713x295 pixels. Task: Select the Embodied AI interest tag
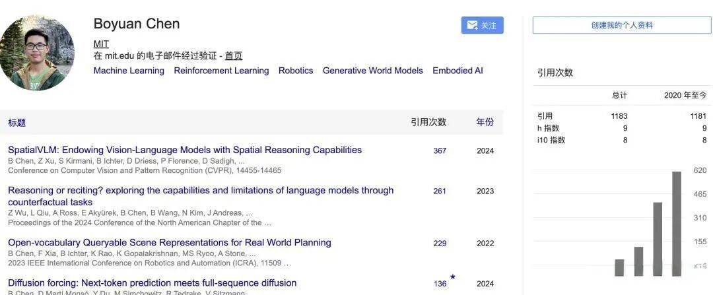tap(458, 71)
